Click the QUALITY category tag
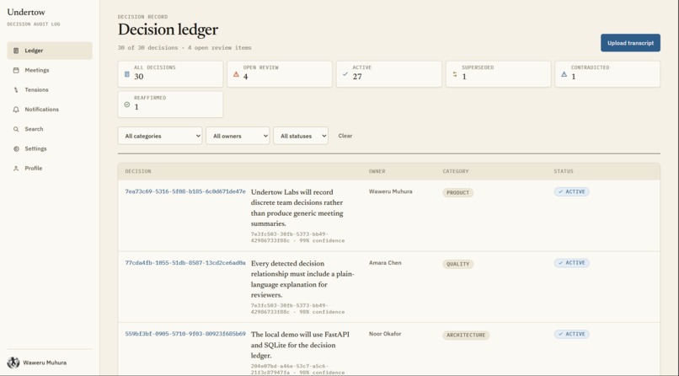679x376 pixels. click(457, 264)
